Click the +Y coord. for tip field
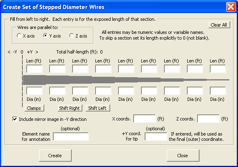 [x=156, y=137]
